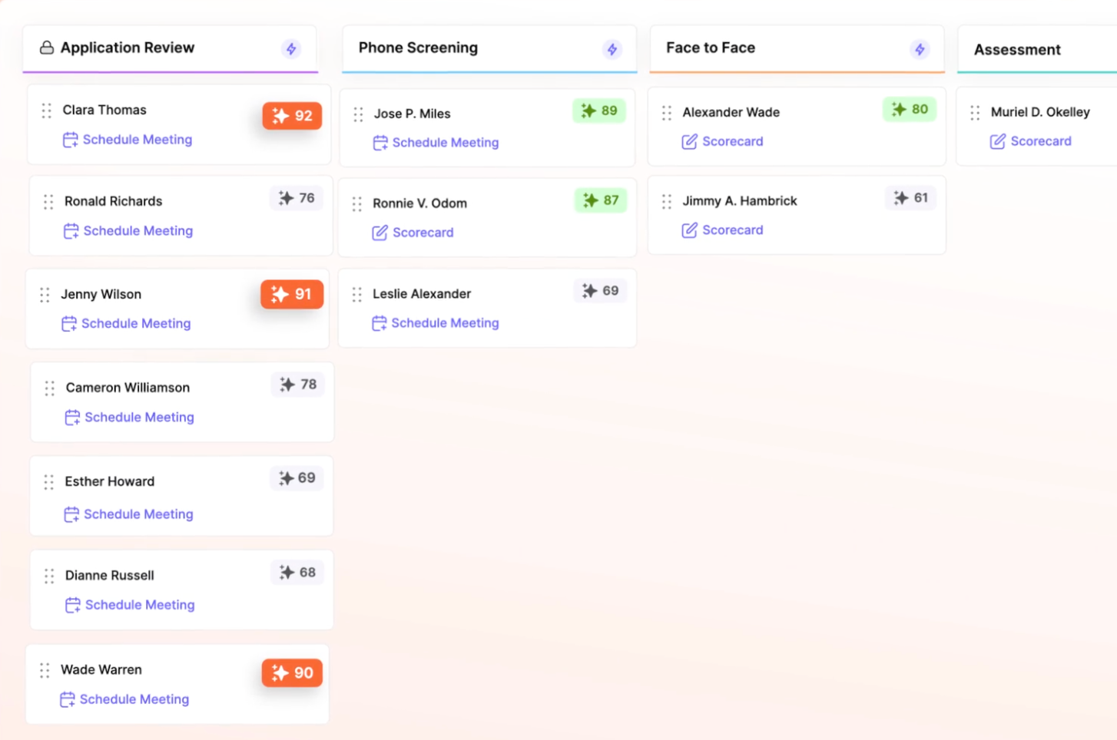Image resolution: width=1117 pixels, height=740 pixels.
Task: Schedule a meeting with Cameron Williamson
Action: click(x=130, y=418)
